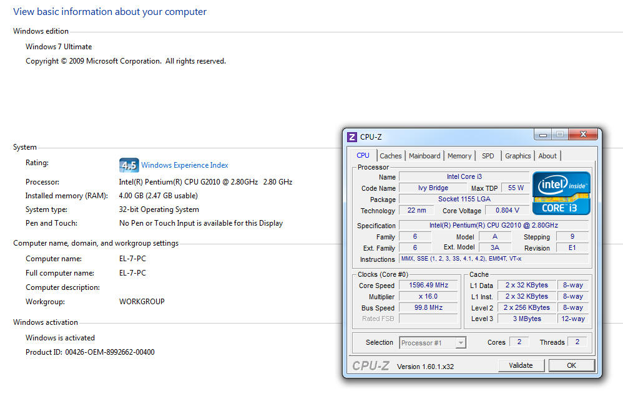Click the Ext. Model value 3A
This screenshot has height=394, width=623.
[x=494, y=247]
